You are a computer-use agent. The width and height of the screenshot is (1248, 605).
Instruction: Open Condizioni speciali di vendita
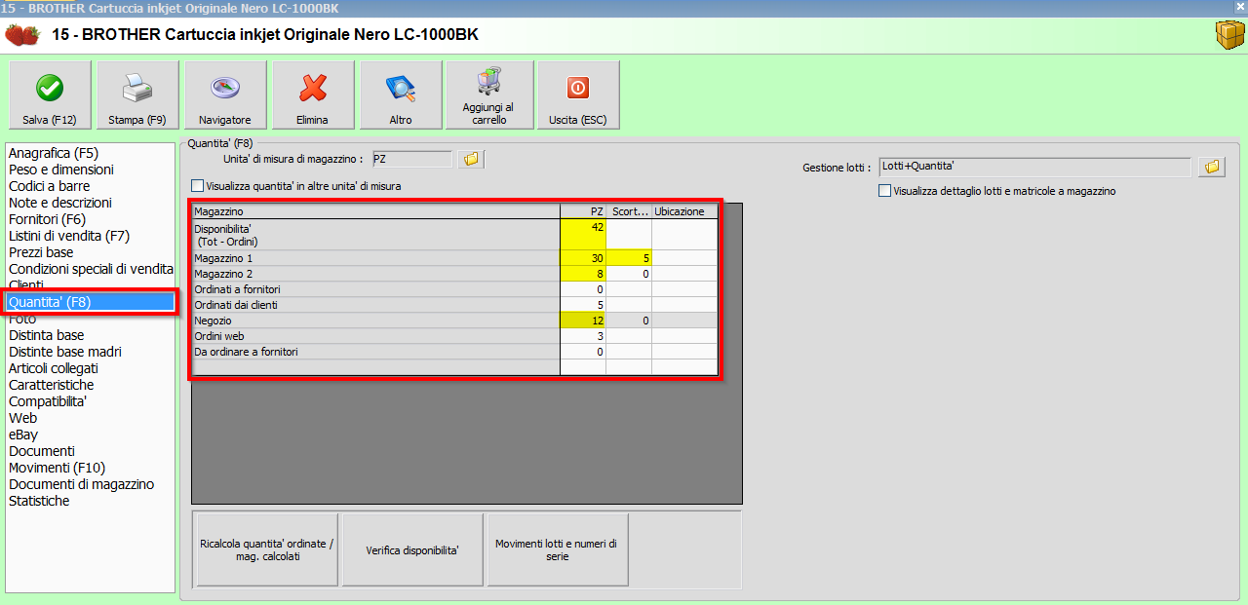coord(91,269)
